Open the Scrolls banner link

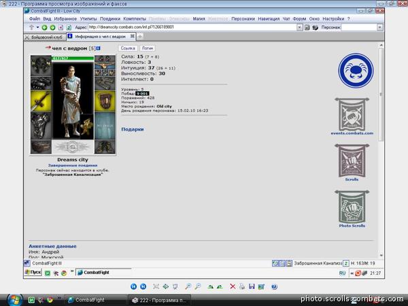(352, 163)
